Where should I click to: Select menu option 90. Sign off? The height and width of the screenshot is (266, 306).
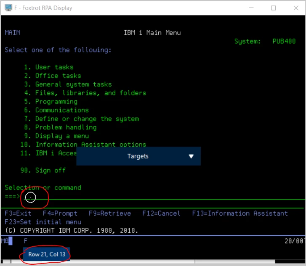pyautogui.click(x=43, y=170)
